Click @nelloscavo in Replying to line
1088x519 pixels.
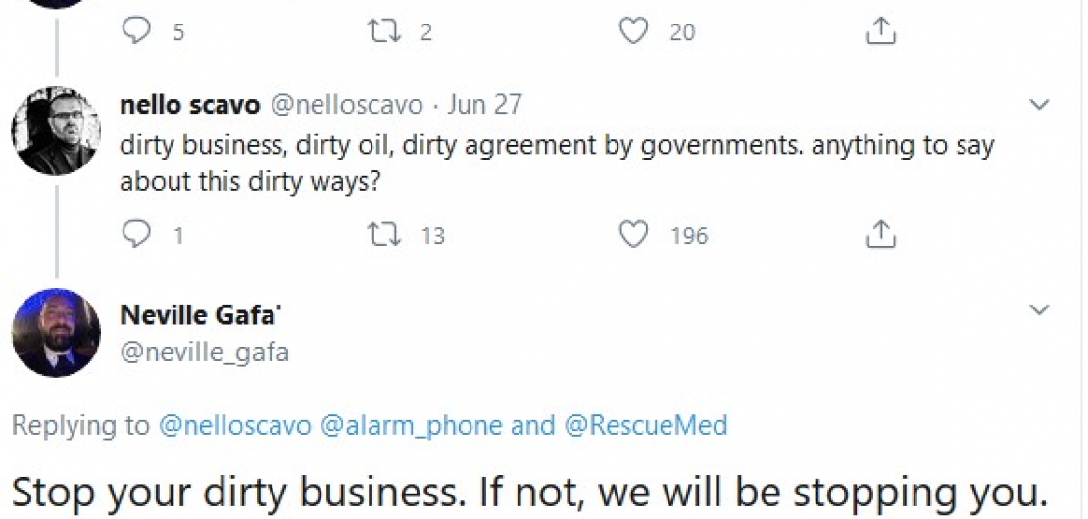234,425
